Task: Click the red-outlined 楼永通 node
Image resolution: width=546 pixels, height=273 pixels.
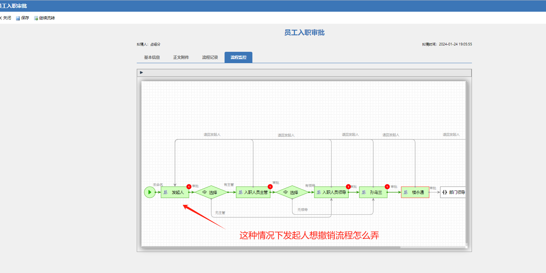Action: coord(415,192)
